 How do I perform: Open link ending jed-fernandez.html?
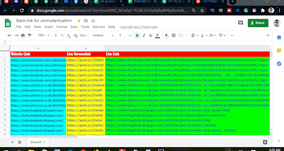point(158,120)
